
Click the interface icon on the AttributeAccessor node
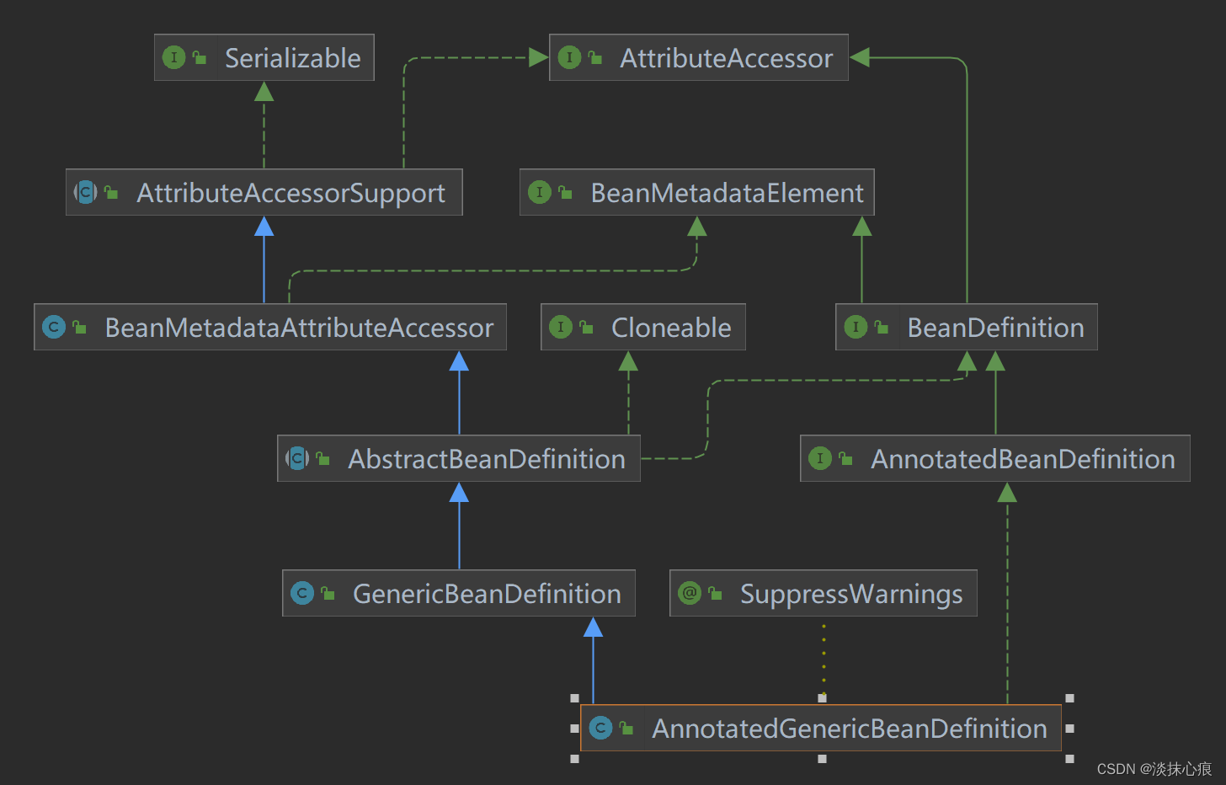tap(569, 57)
